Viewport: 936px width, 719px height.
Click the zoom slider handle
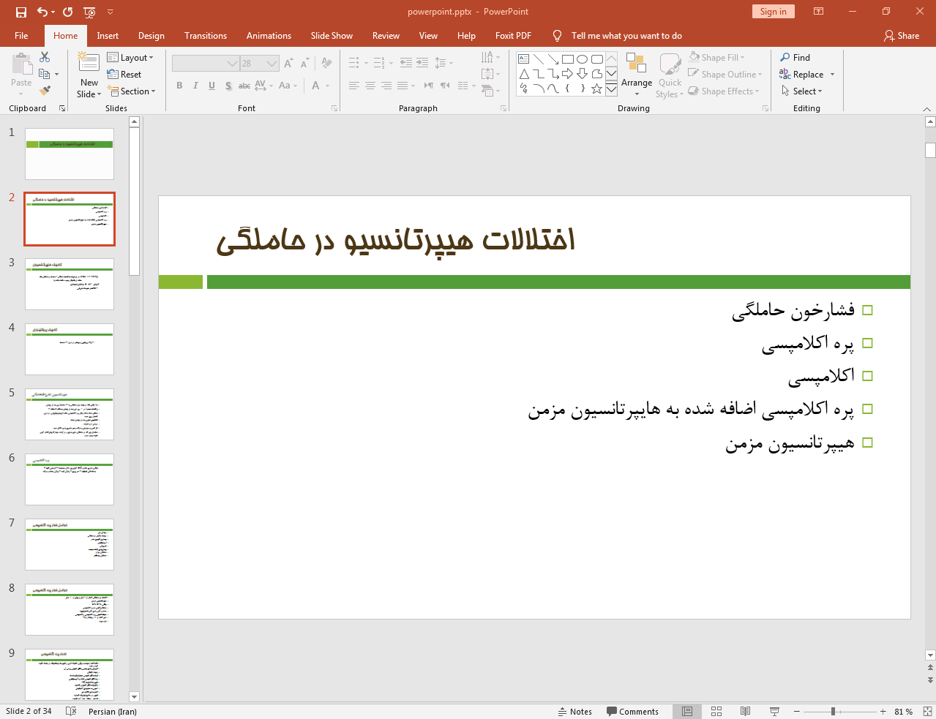click(x=833, y=711)
